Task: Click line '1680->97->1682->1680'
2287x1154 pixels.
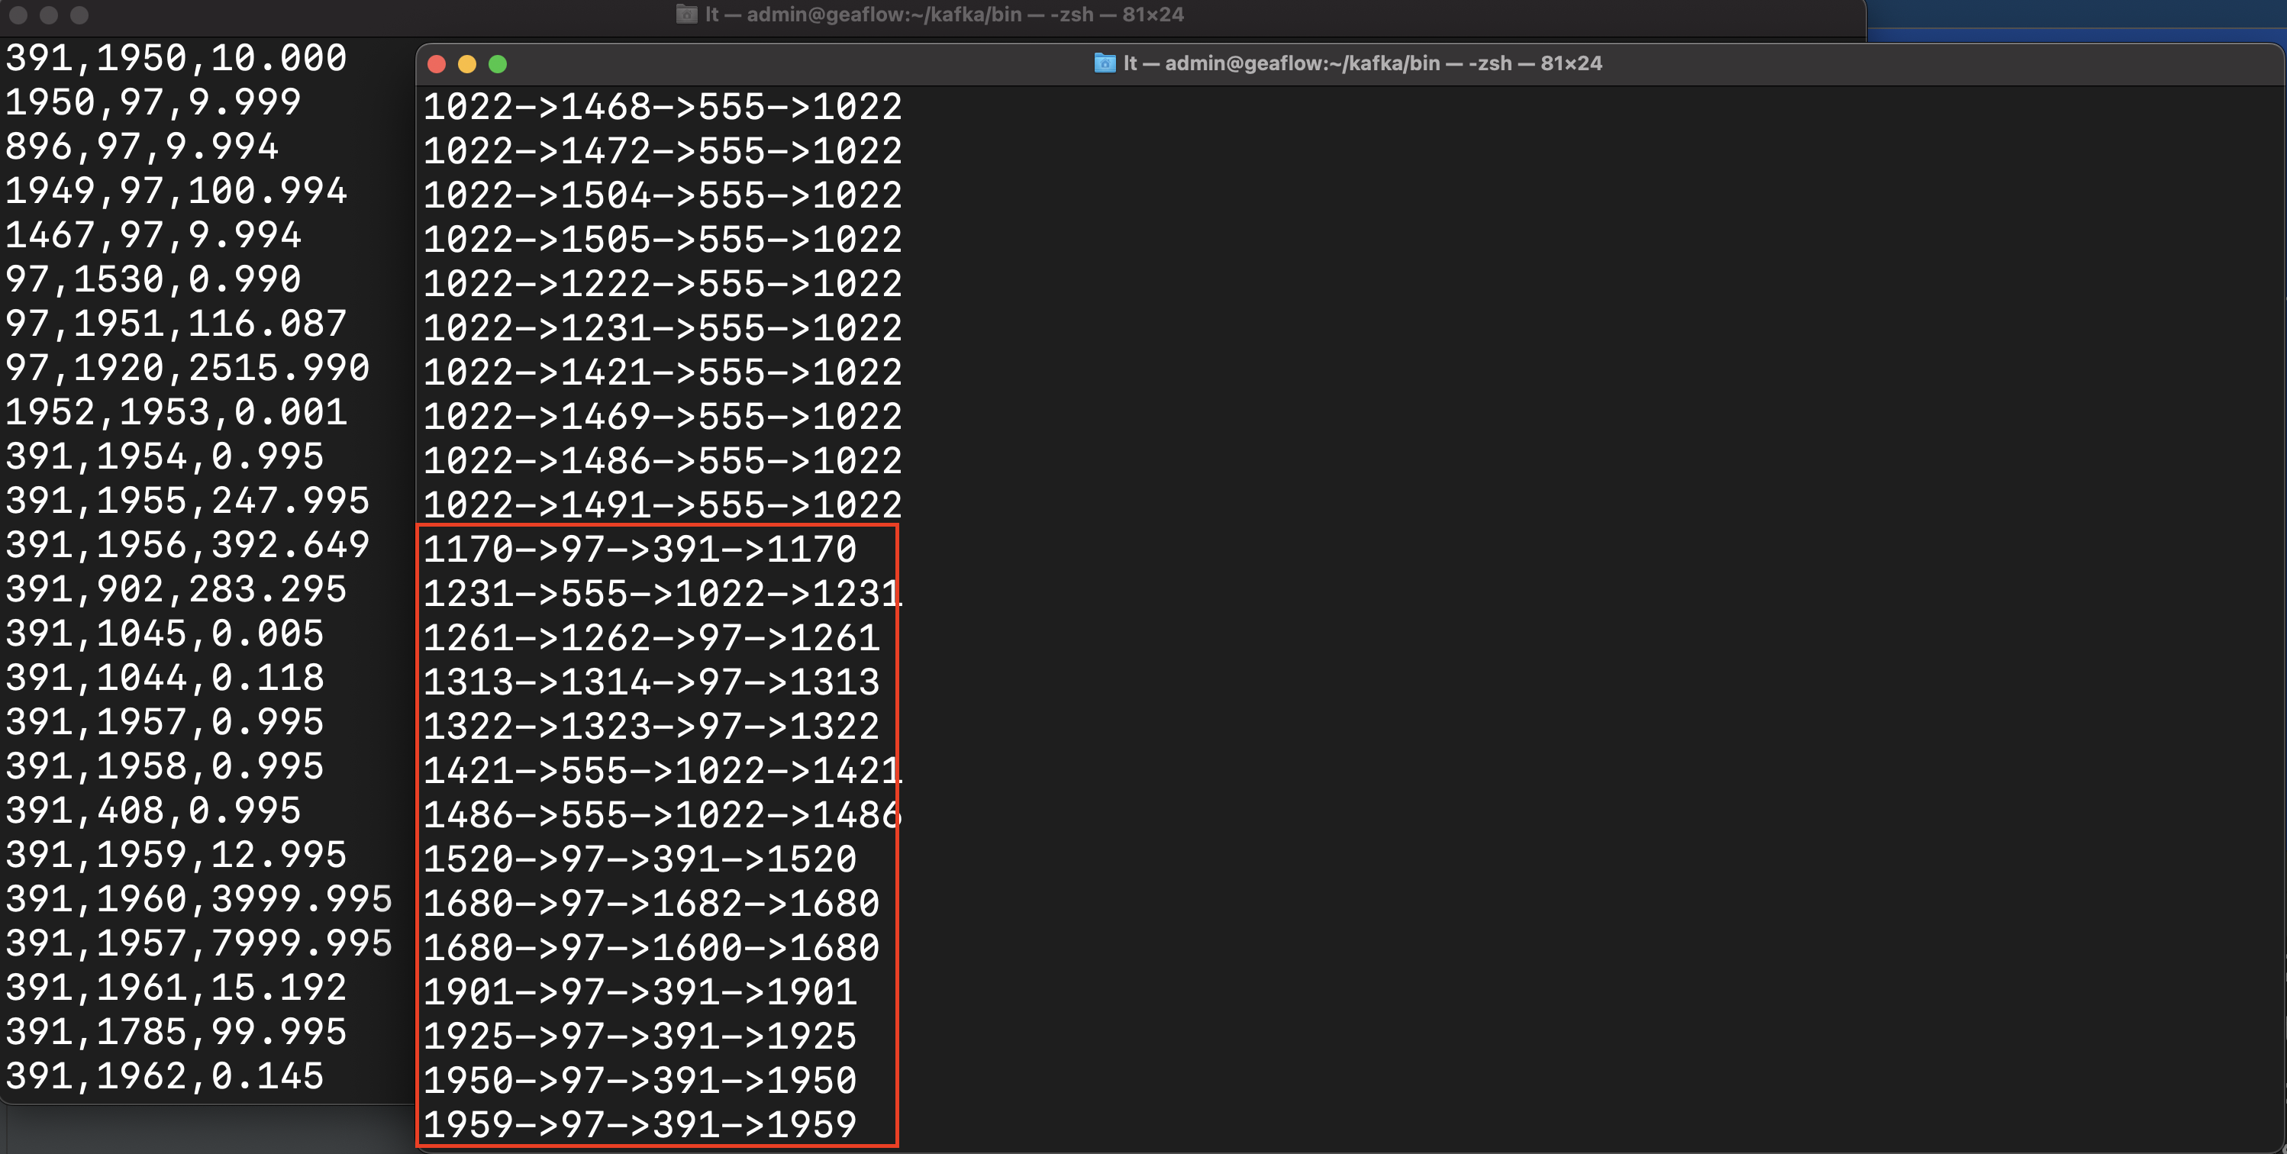Action: 651,904
